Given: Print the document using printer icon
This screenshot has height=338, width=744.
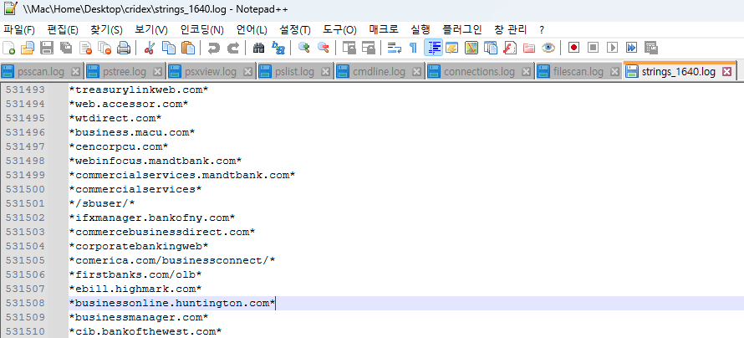Looking at the screenshot, I should [x=124, y=48].
